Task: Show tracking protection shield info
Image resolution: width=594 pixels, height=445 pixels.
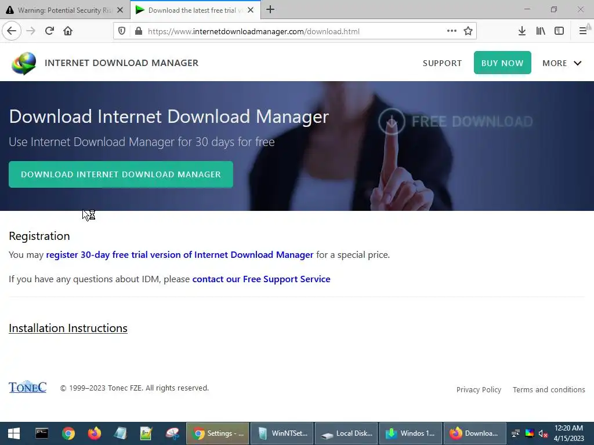Action: (122, 31)
